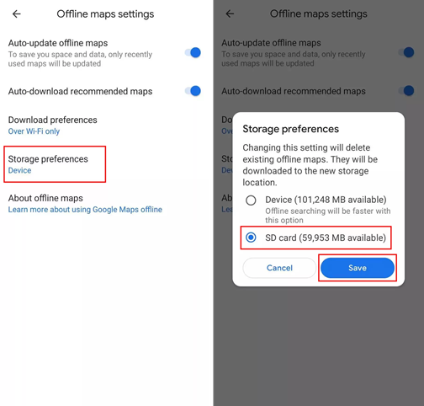This screenshot has height=406, width=424.
Task: Toggle the dimmed Auto-download recommended maps switch
Action: 406,91
